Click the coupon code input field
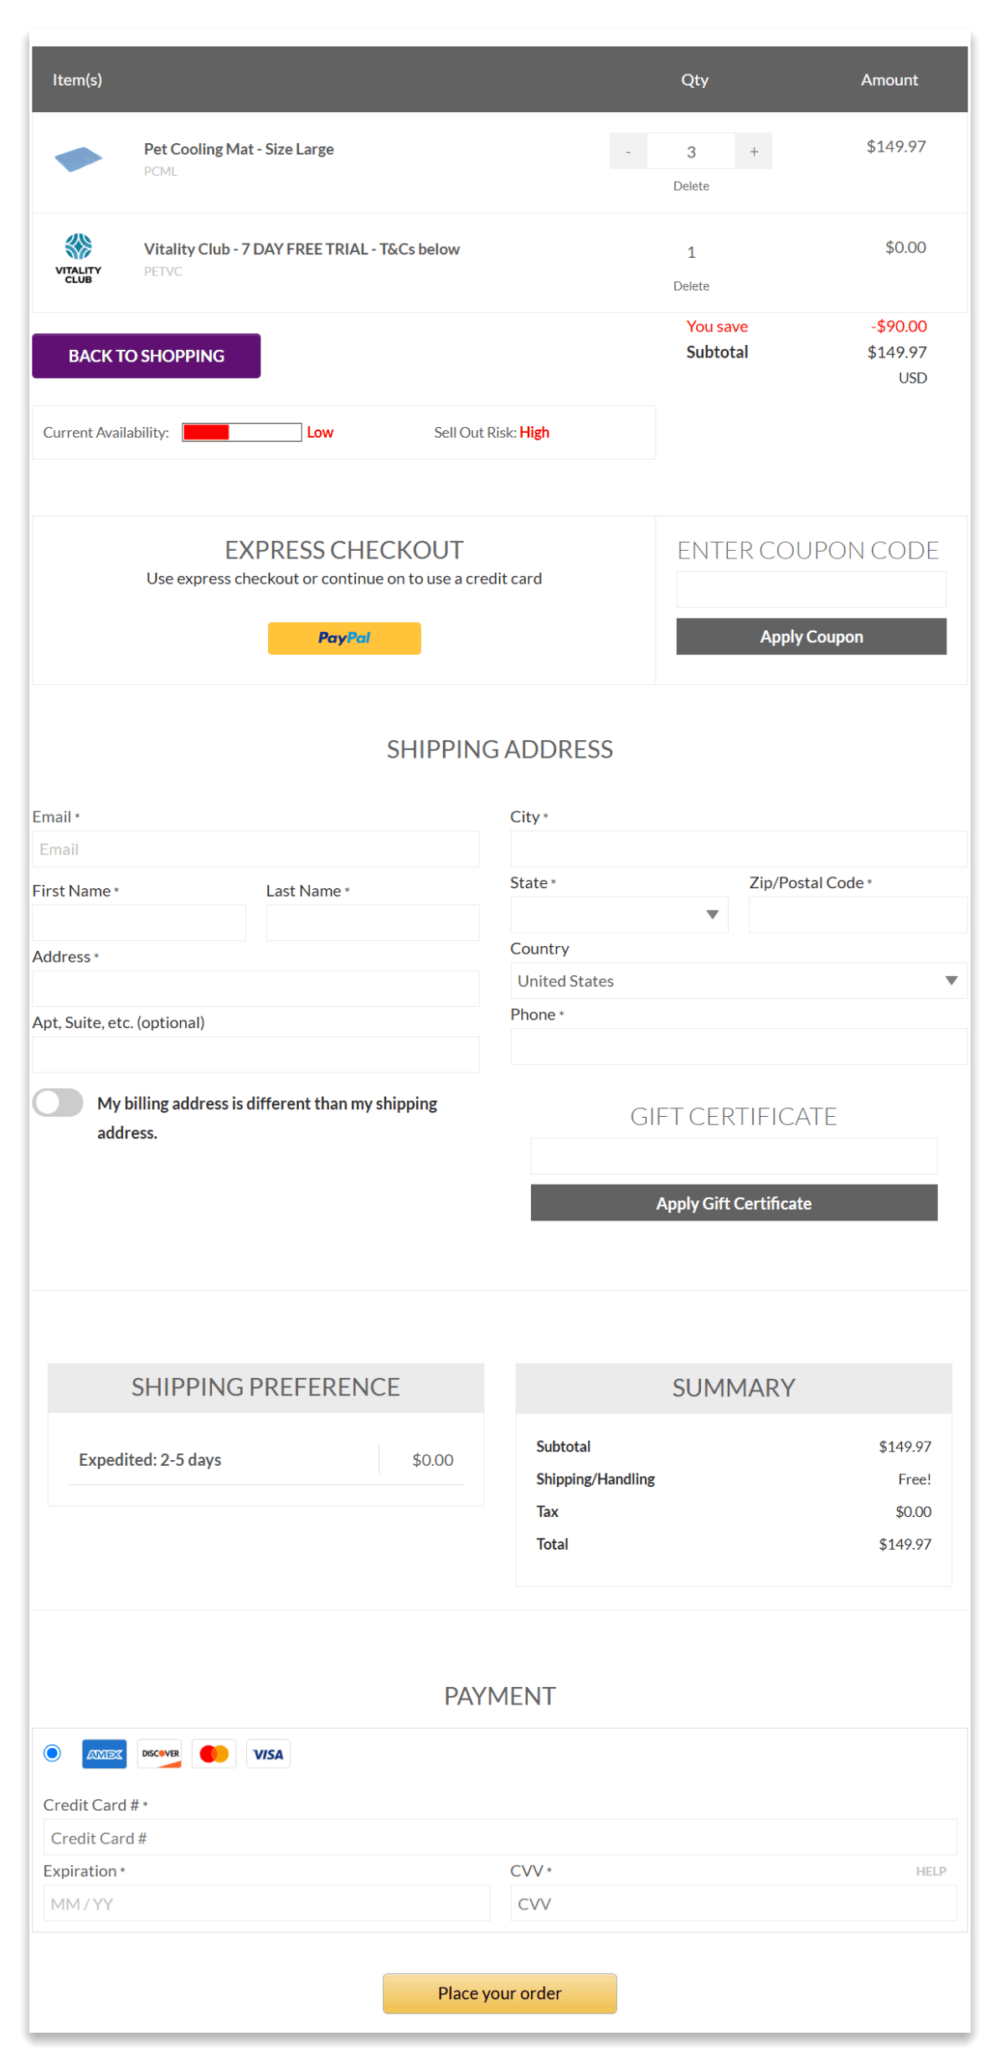Screen dimensions: 1000x2062 pos(811,589)
